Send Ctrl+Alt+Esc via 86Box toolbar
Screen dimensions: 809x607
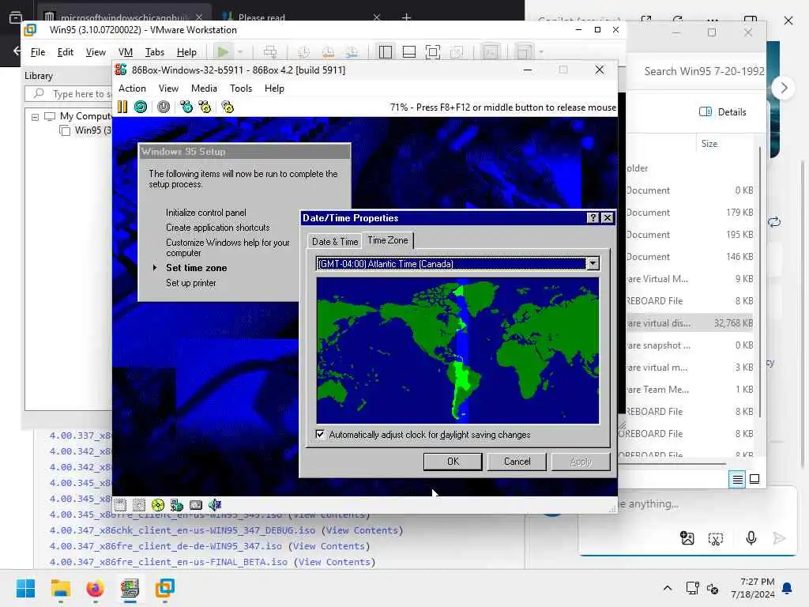[x=205, y=107]
